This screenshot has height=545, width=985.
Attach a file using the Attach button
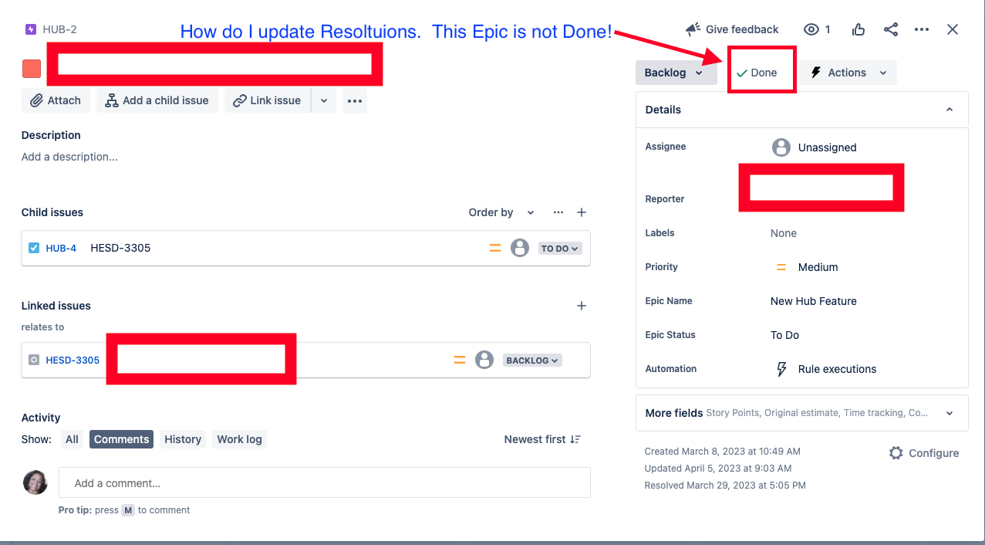point(56,100)
